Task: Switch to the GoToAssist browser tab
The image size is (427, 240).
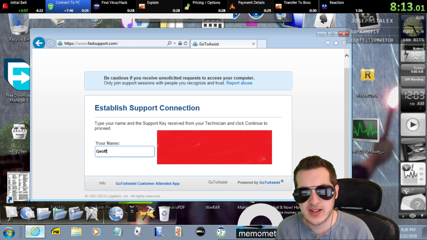Action: pos(224,44)
